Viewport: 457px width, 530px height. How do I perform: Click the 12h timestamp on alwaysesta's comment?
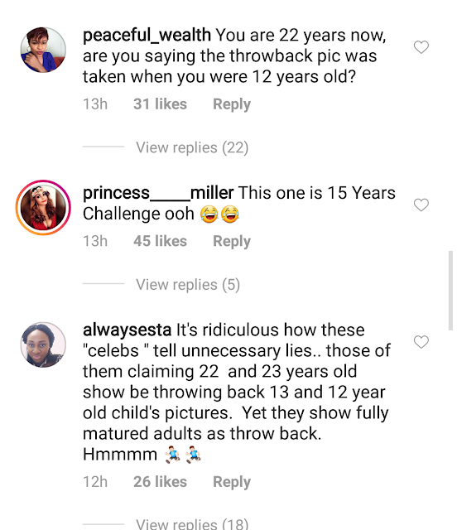coord(95,482)
